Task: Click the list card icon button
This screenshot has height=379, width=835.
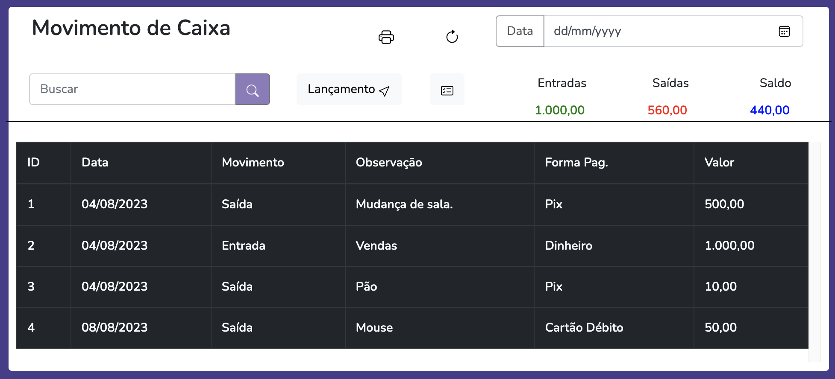Action: pos(447,90)
